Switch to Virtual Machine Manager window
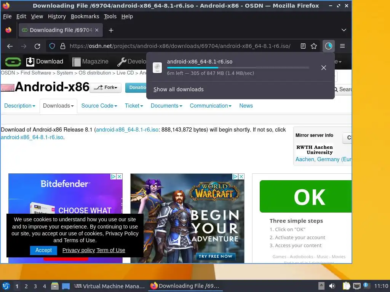390x292 pixels. click(x=109, y=286)
